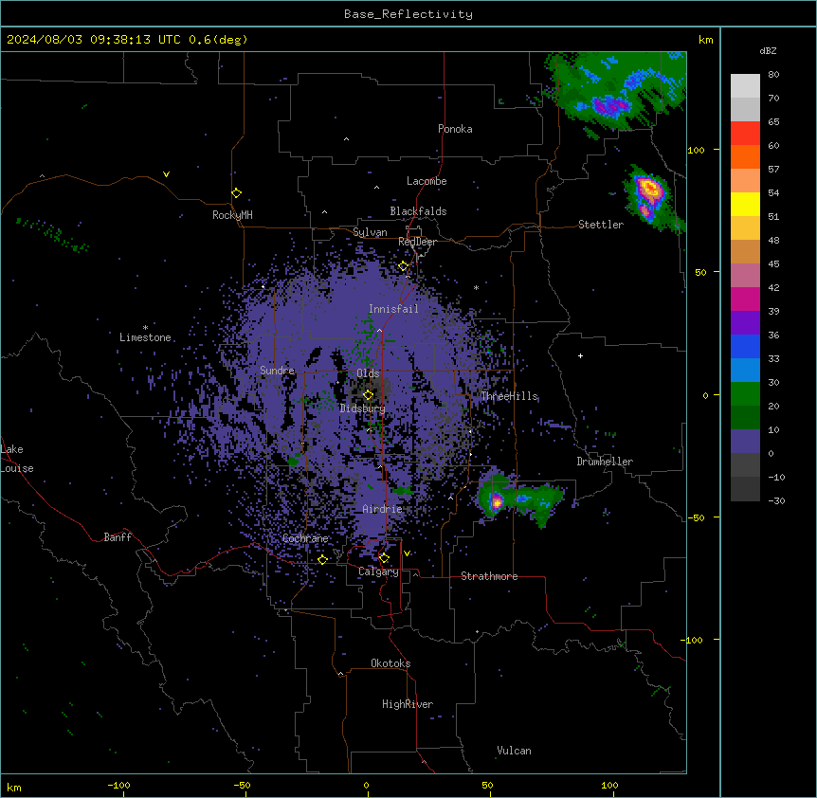Screen dimensions: 817x798
Task: Click the Banff label
Action: point(118,537)
